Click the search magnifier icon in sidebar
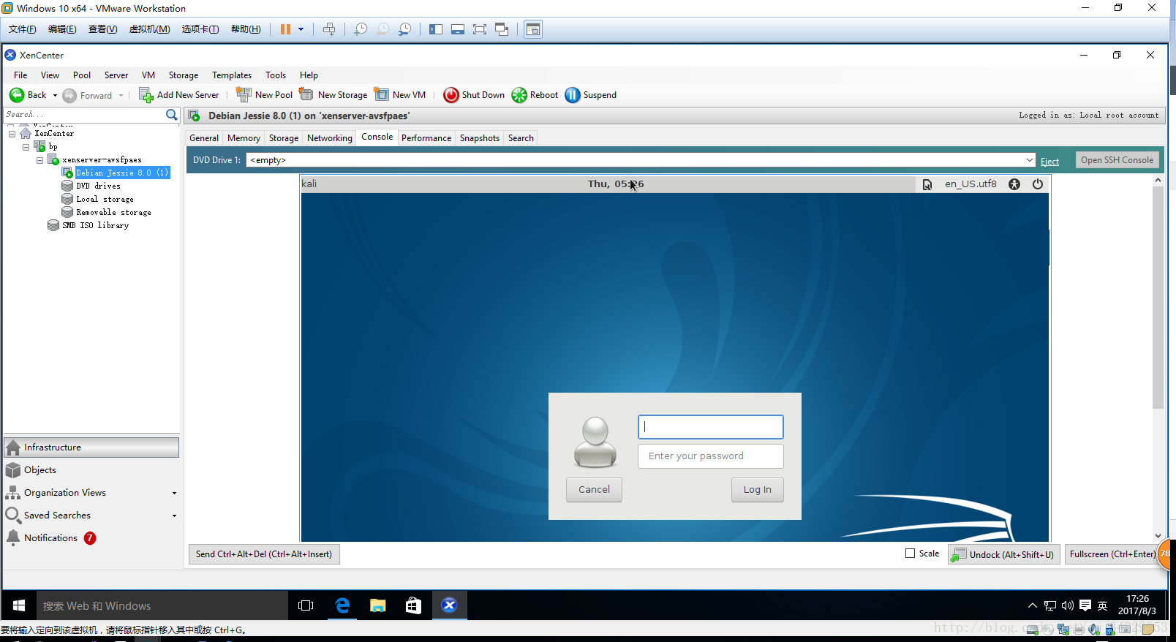Screen dimensions: 1176x642 pos(172,115)
